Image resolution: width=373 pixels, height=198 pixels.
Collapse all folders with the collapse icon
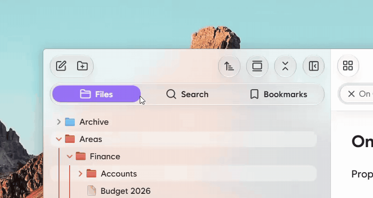[285, 66]
